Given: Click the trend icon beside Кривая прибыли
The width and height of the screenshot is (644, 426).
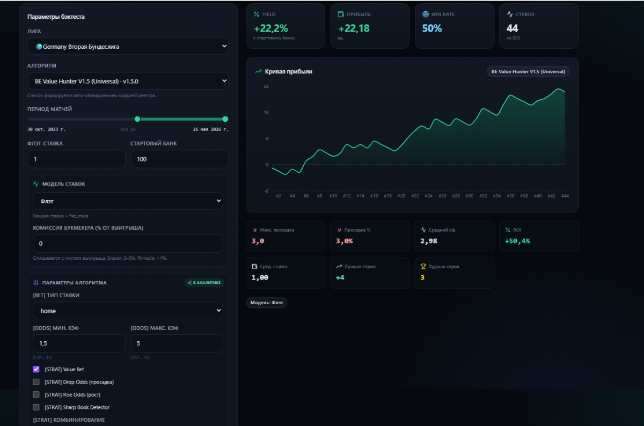Looking at the screenshot, I should click(x=258, y=71).
